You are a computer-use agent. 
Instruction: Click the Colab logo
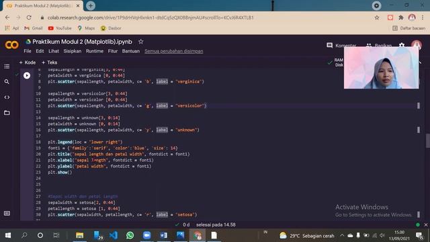pyautogui.click(x=12, y=44)
